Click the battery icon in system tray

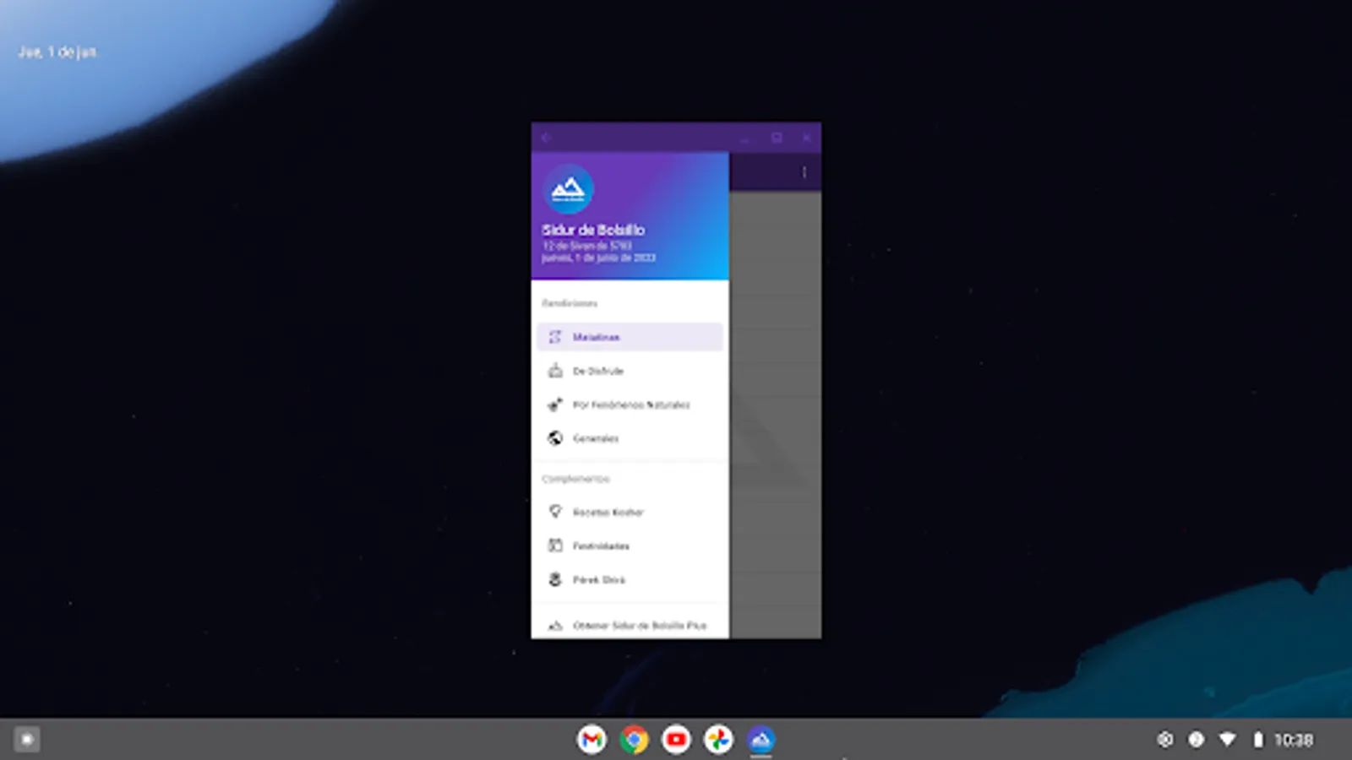click(x=1257, y=740)
